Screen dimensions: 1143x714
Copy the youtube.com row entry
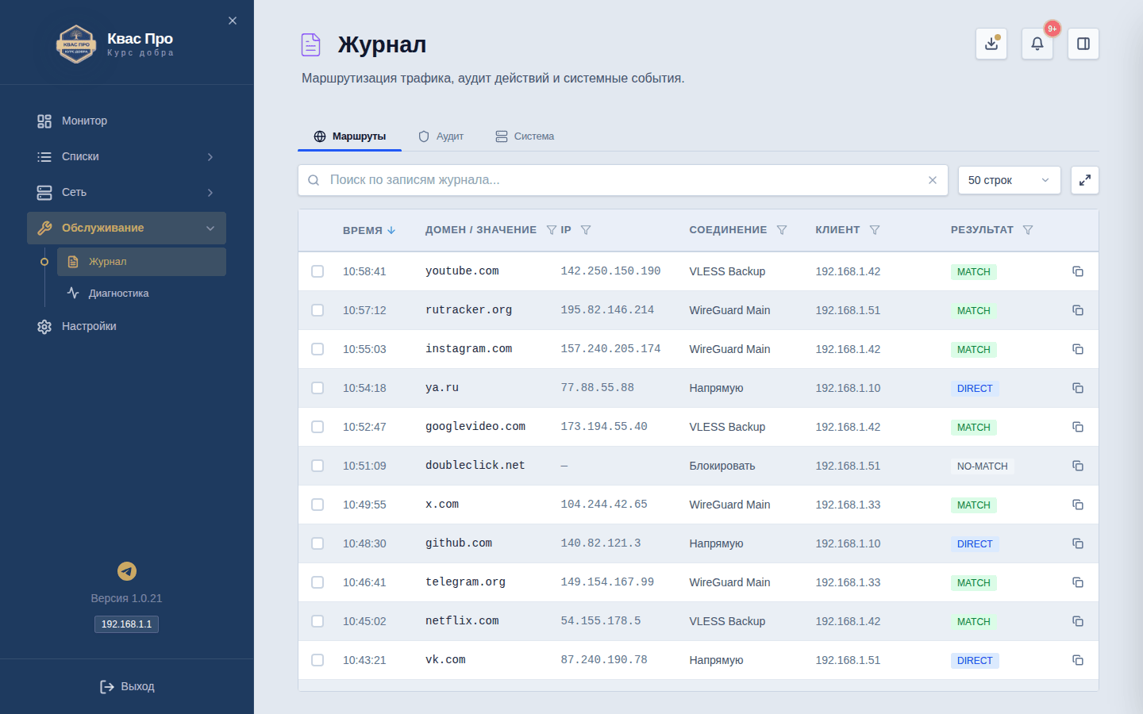click(1078, 271)
